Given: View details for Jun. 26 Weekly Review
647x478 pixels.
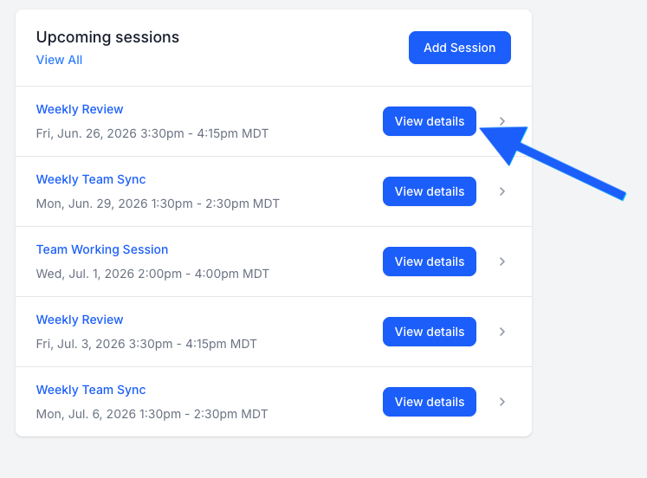Looking at the screenshot, I should pos(430,121).
